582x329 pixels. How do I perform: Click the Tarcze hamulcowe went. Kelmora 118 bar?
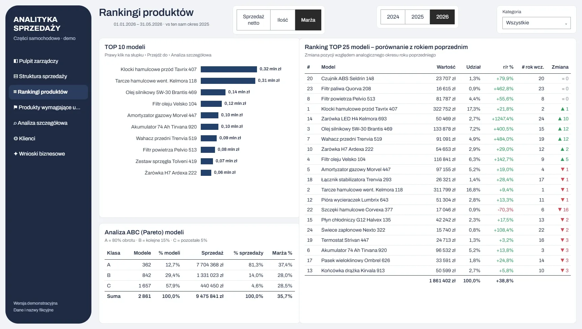(x=228, y=81)
